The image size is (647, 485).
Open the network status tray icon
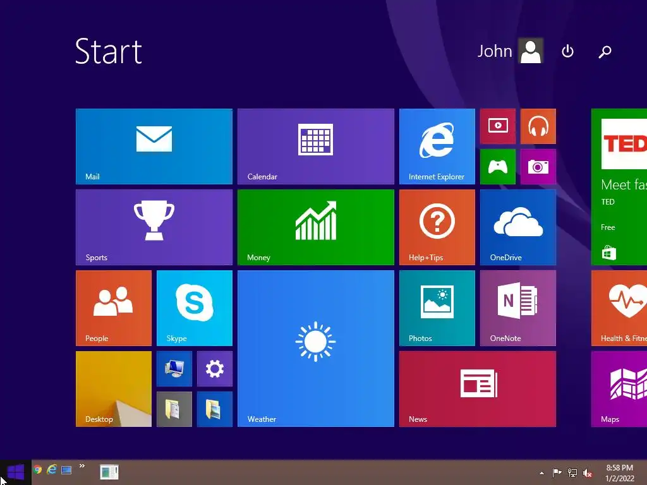pyautogui.click(x=572, y=472)
